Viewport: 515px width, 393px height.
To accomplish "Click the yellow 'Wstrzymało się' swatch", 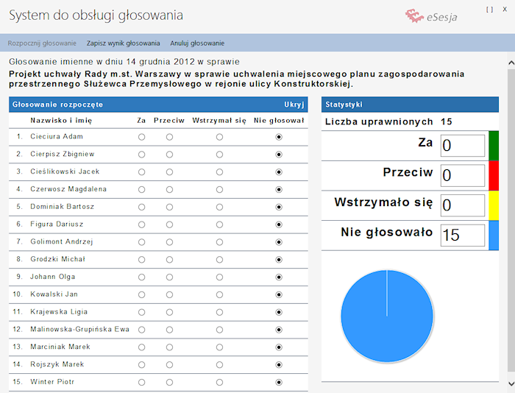I will click(493, 206).
